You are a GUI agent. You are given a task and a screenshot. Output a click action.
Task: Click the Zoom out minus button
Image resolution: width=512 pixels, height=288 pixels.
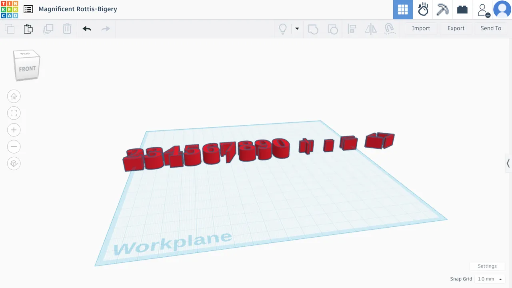click(14, 147)
